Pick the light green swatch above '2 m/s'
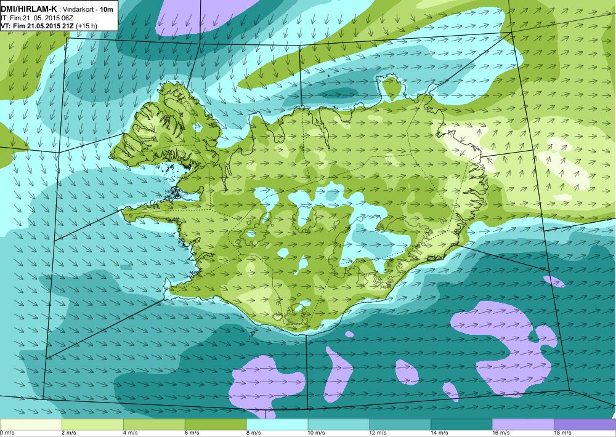 pyautogui.click(x=92, y=425)
